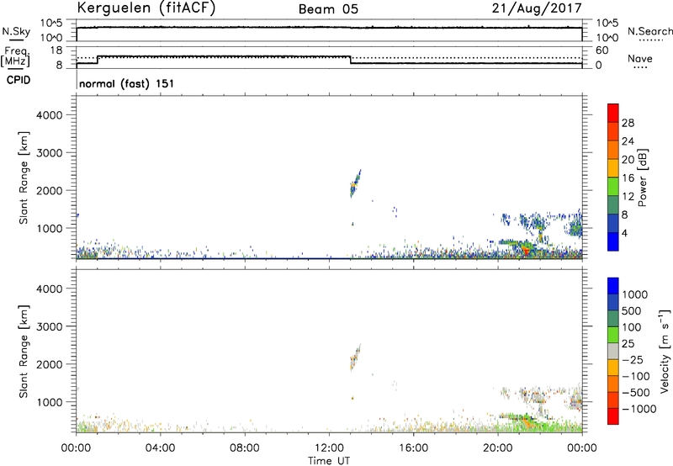Click the '18' frequency axis value
This screenshot has width=673, height=466.
tap(56, 50)
